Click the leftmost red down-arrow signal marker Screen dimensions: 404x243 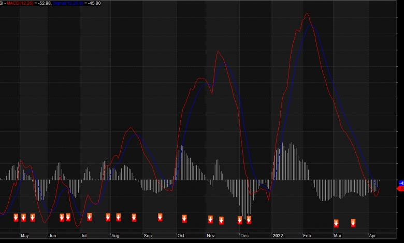16,217
